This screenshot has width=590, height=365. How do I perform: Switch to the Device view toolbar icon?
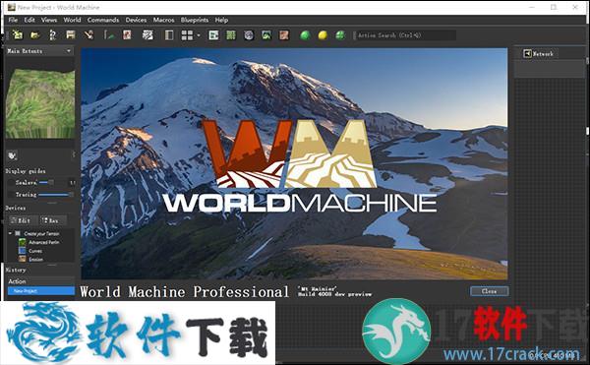pyautogui.click(x=213, y=35)
